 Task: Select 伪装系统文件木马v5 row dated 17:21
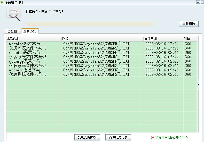click(102, 48)
